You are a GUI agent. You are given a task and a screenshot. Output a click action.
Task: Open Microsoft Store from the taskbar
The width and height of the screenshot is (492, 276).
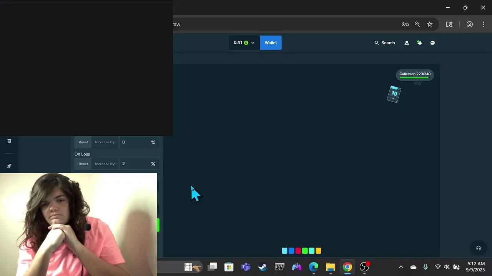(229, 267)
